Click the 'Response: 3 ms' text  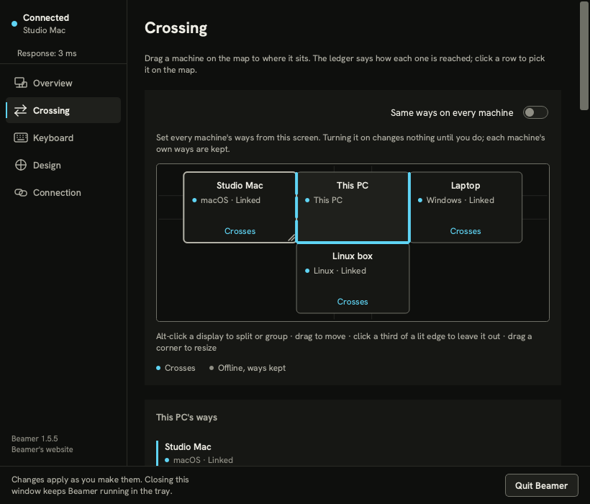point(47,53)
